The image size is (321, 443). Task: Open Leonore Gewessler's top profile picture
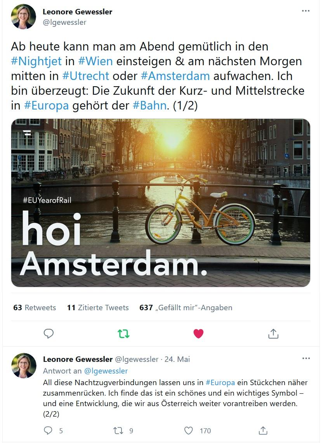[x=23, y=17]
